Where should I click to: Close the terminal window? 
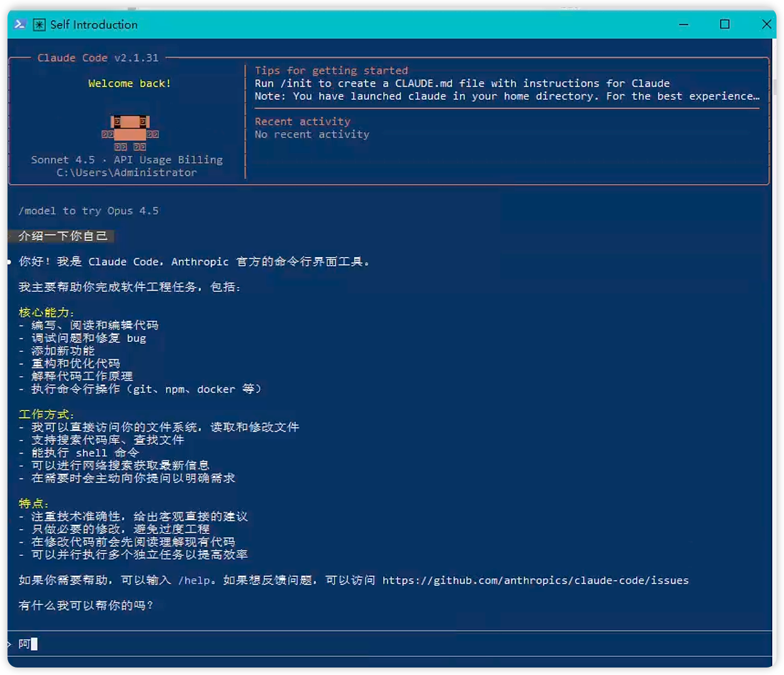coord(766,24)
